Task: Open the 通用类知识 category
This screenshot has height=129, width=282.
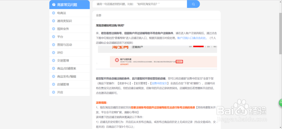Action: click(69, 21)
